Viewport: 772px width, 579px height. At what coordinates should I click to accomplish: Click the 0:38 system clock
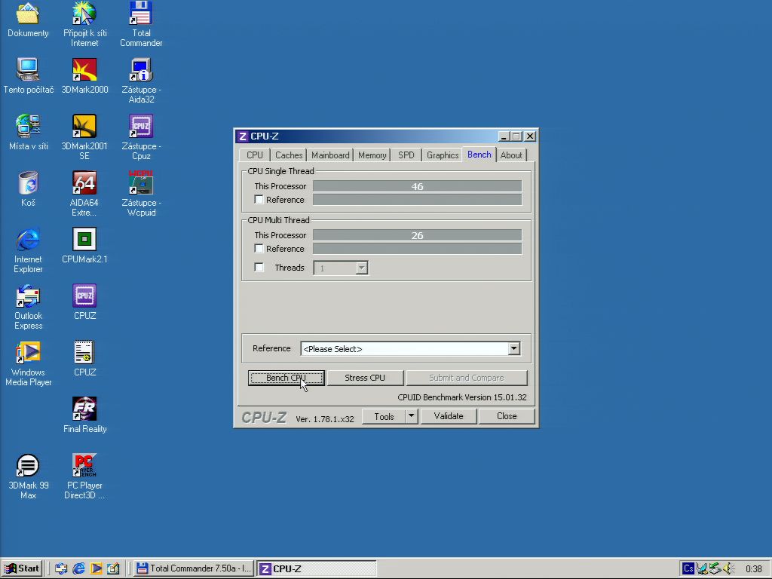[x=753, y=568]
